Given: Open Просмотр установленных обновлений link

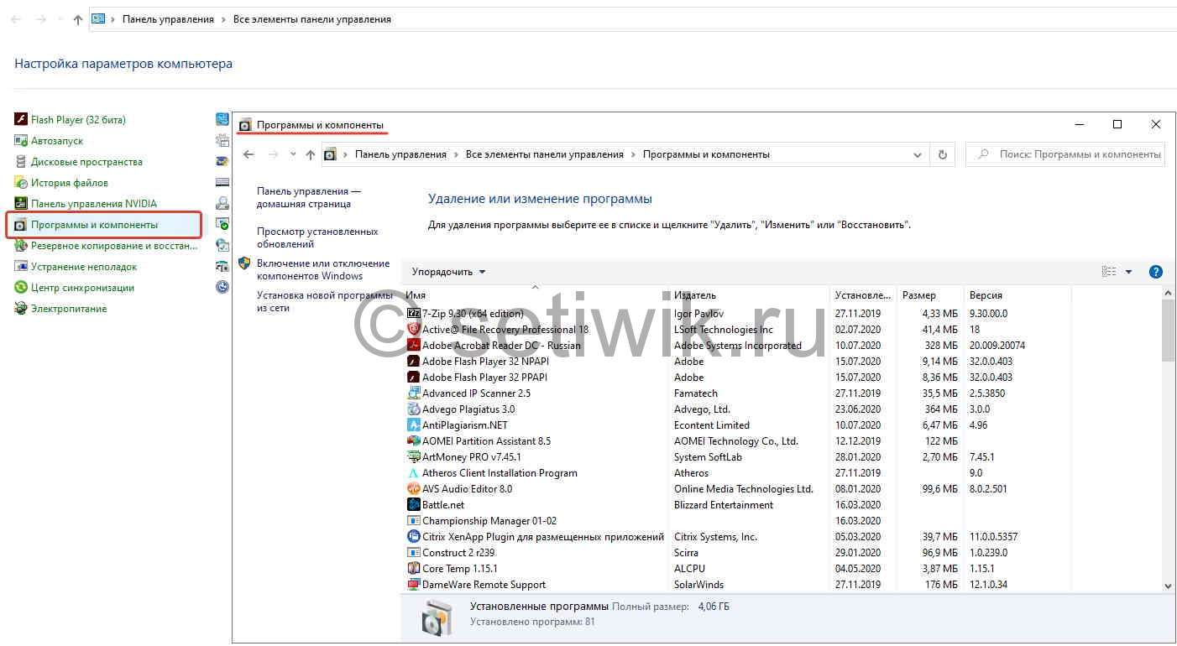Looking at the screenshot, I should pos(317,237).
